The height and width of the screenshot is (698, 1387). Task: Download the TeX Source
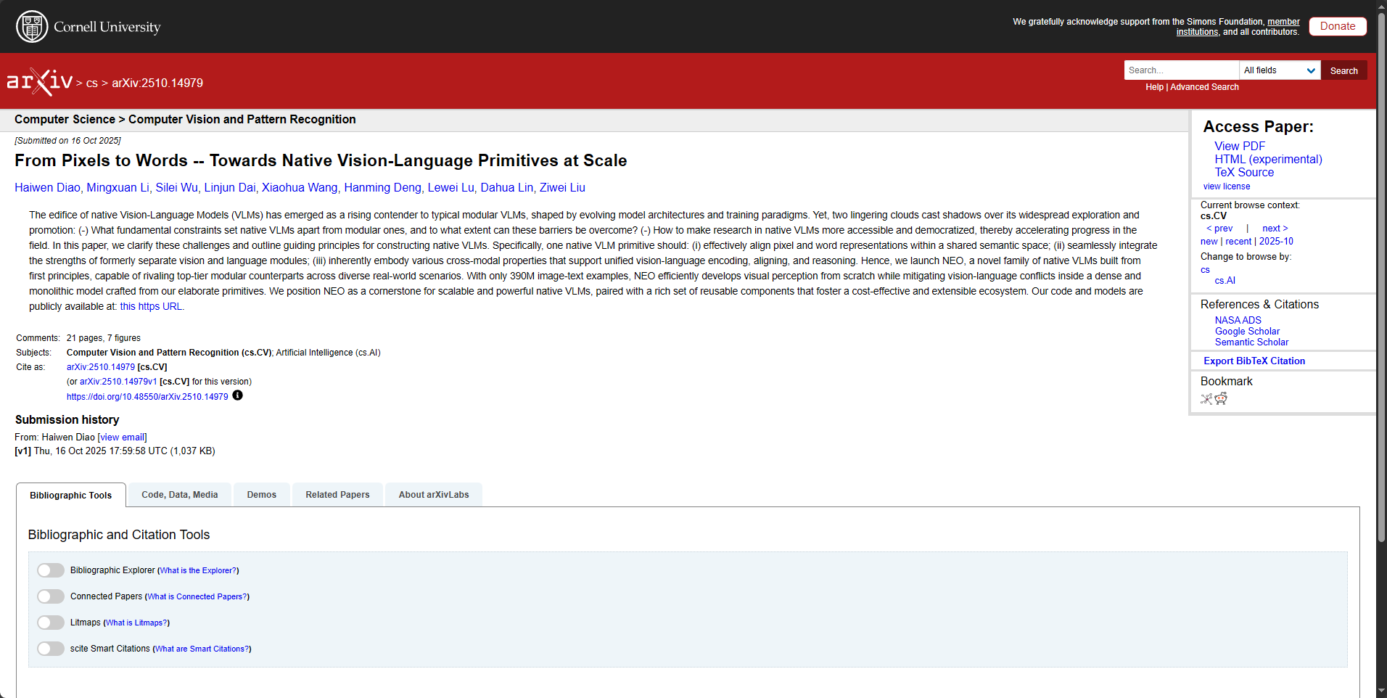click(x=1245, y=172)
